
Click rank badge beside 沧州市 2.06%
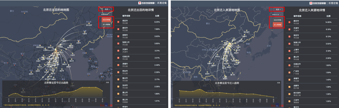click(x=118, y=87)
